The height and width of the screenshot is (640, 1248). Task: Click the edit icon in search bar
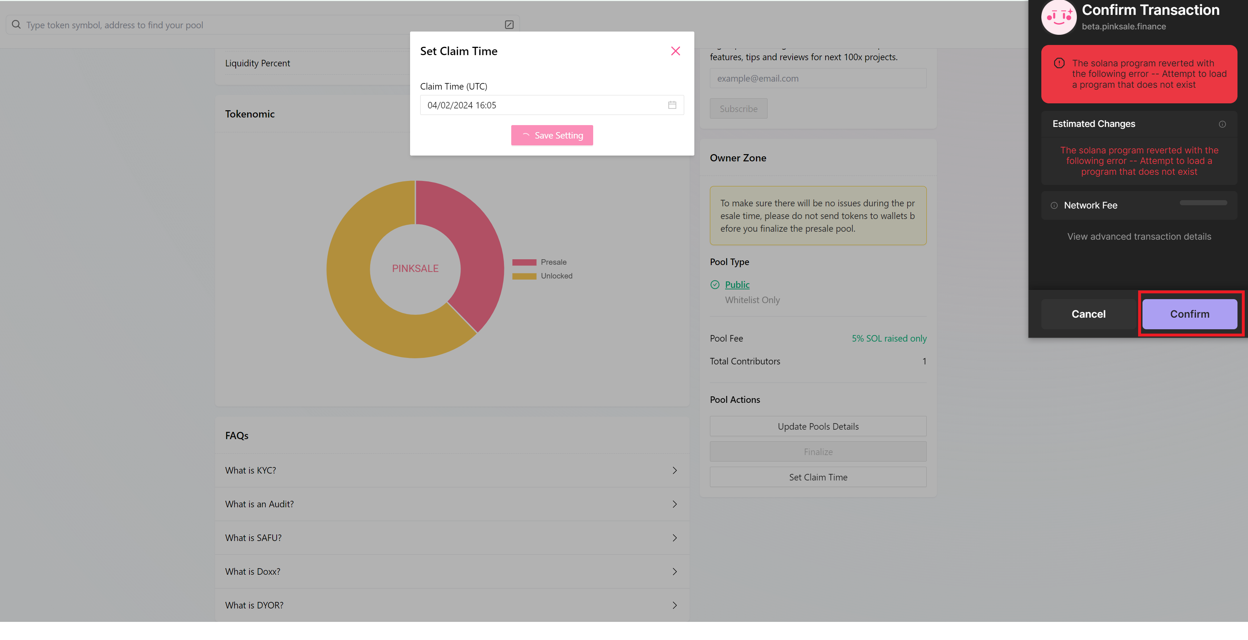[509, 25]
